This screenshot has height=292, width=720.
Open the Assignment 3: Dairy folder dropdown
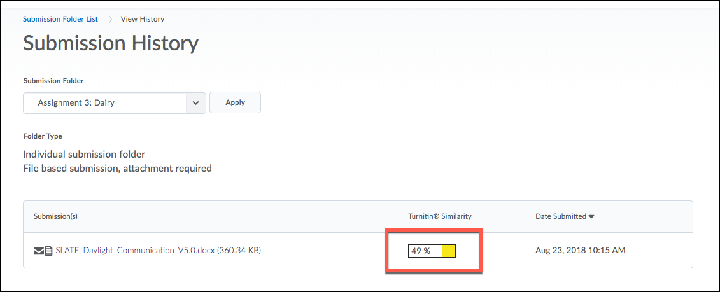coord(115,103)
